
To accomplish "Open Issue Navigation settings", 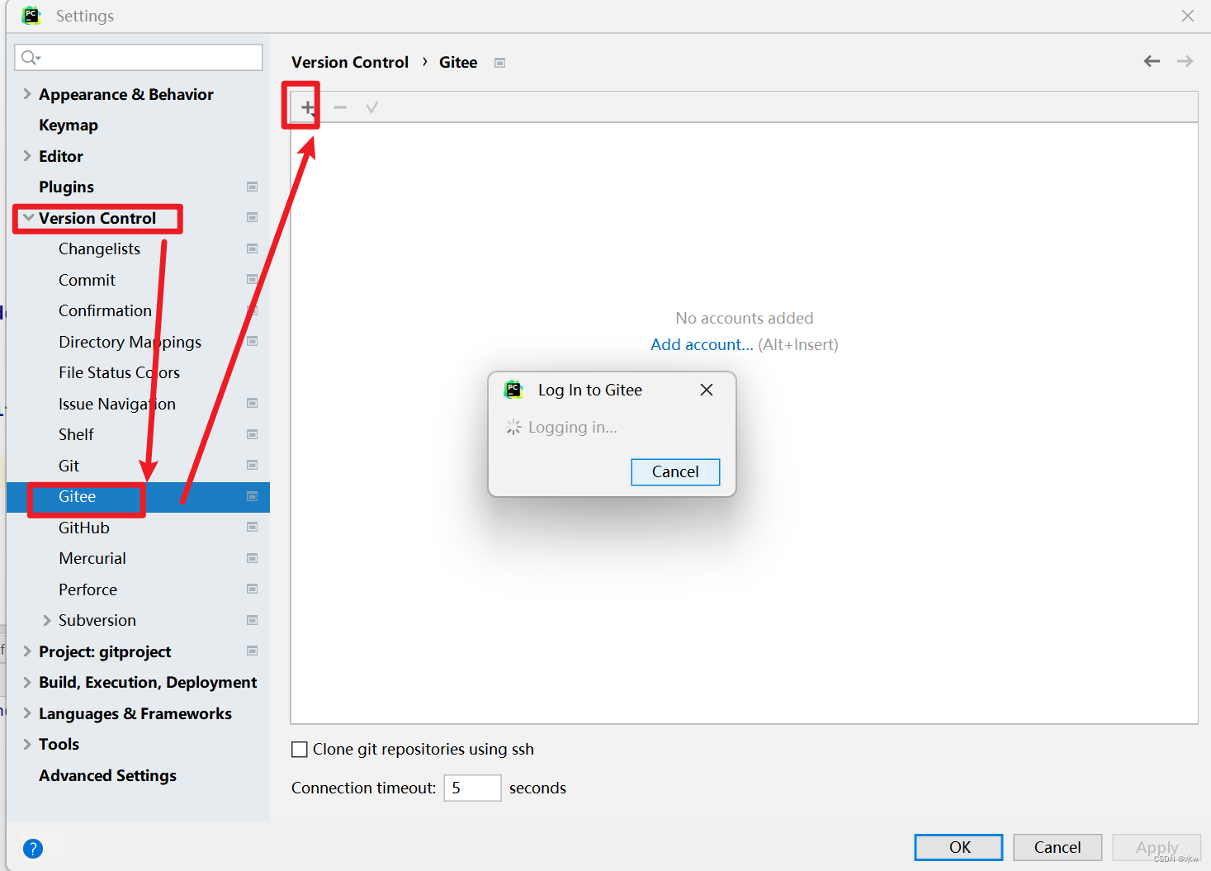I will point(116,404).
